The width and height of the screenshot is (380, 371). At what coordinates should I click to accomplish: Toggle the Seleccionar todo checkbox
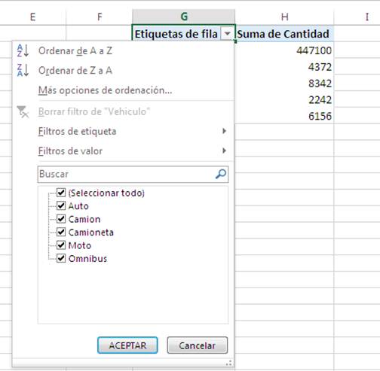click(61, 193)
